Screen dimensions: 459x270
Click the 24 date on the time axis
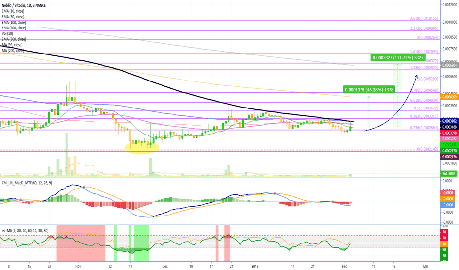pyautogui.click(x=231, y=266)
